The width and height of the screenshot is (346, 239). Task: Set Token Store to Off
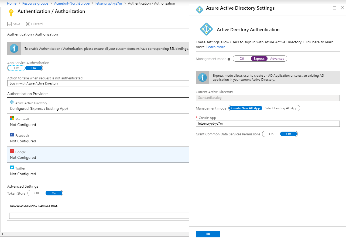37,193
